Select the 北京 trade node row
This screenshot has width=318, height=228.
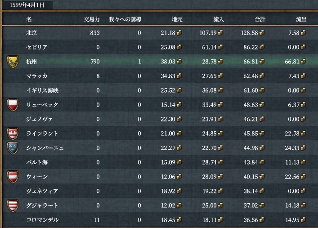coord(32,33)
